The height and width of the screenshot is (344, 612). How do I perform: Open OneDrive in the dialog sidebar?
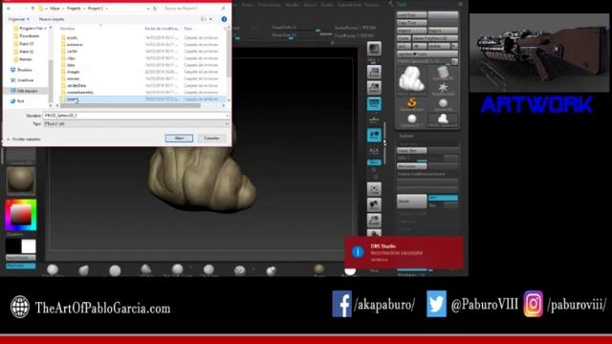(x=22, y=80)
